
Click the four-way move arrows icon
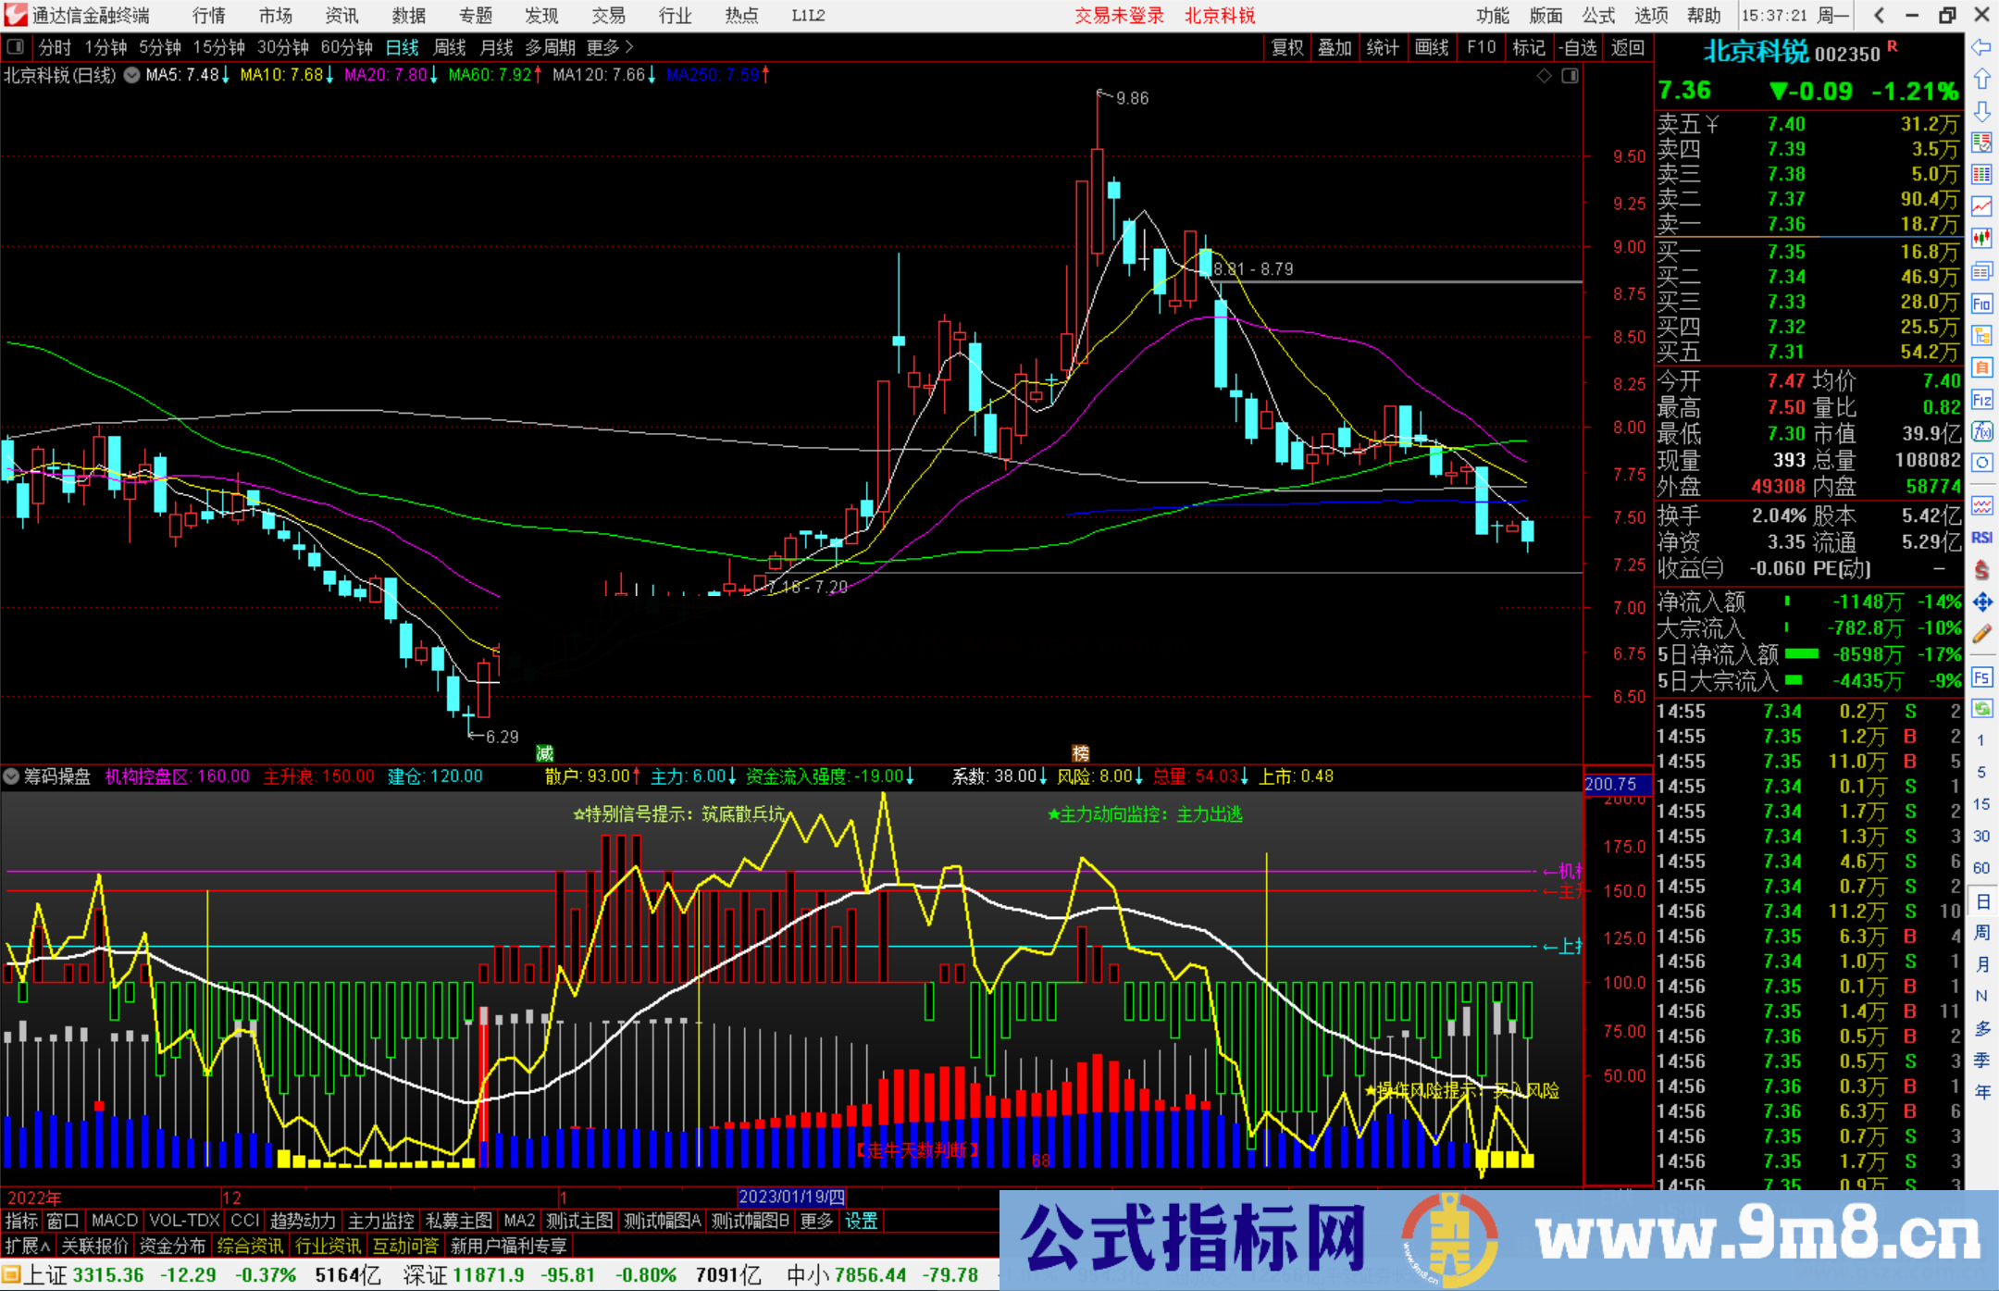point(1981,602)
